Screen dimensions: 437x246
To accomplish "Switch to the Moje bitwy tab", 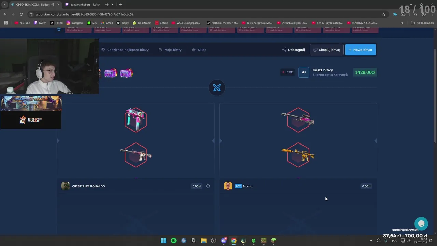I will [x=170, y=50].
